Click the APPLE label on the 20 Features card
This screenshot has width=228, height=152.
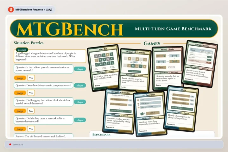pos(153,113)
